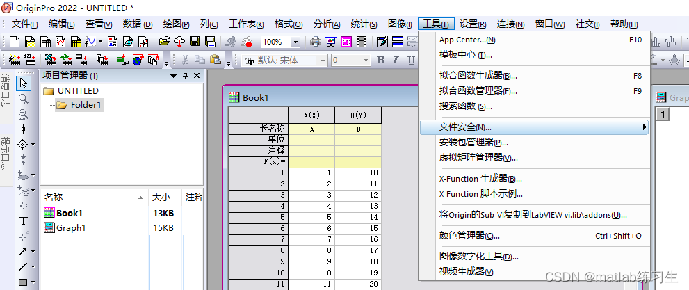
Task: Select the Screen Reader crosshair tool
Action: coord(24,129)
